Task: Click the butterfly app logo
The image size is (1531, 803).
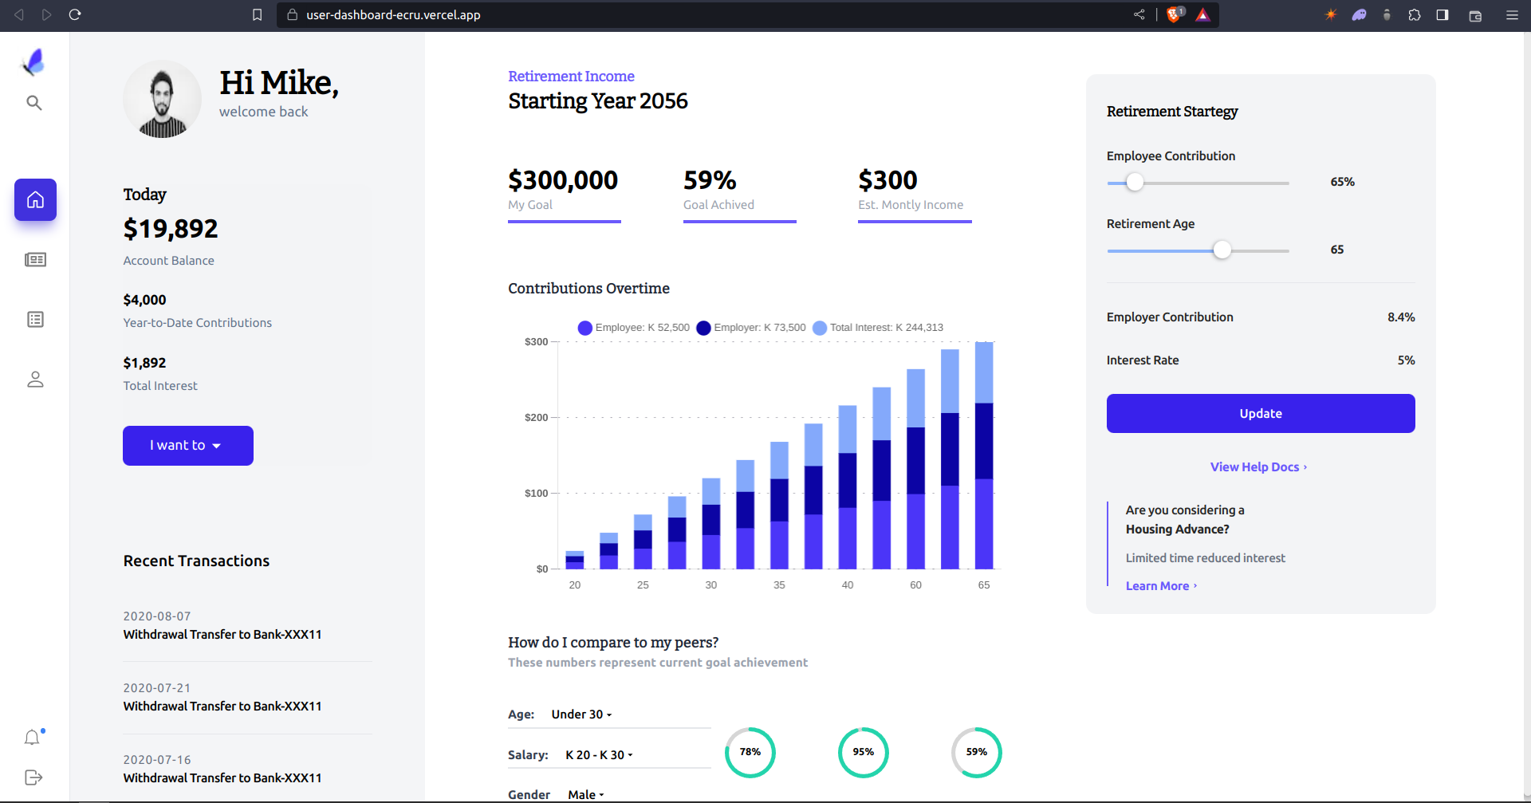Action: (33, 61)
